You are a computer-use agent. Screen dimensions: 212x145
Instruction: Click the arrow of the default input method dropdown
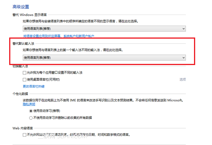pos(183,58)
